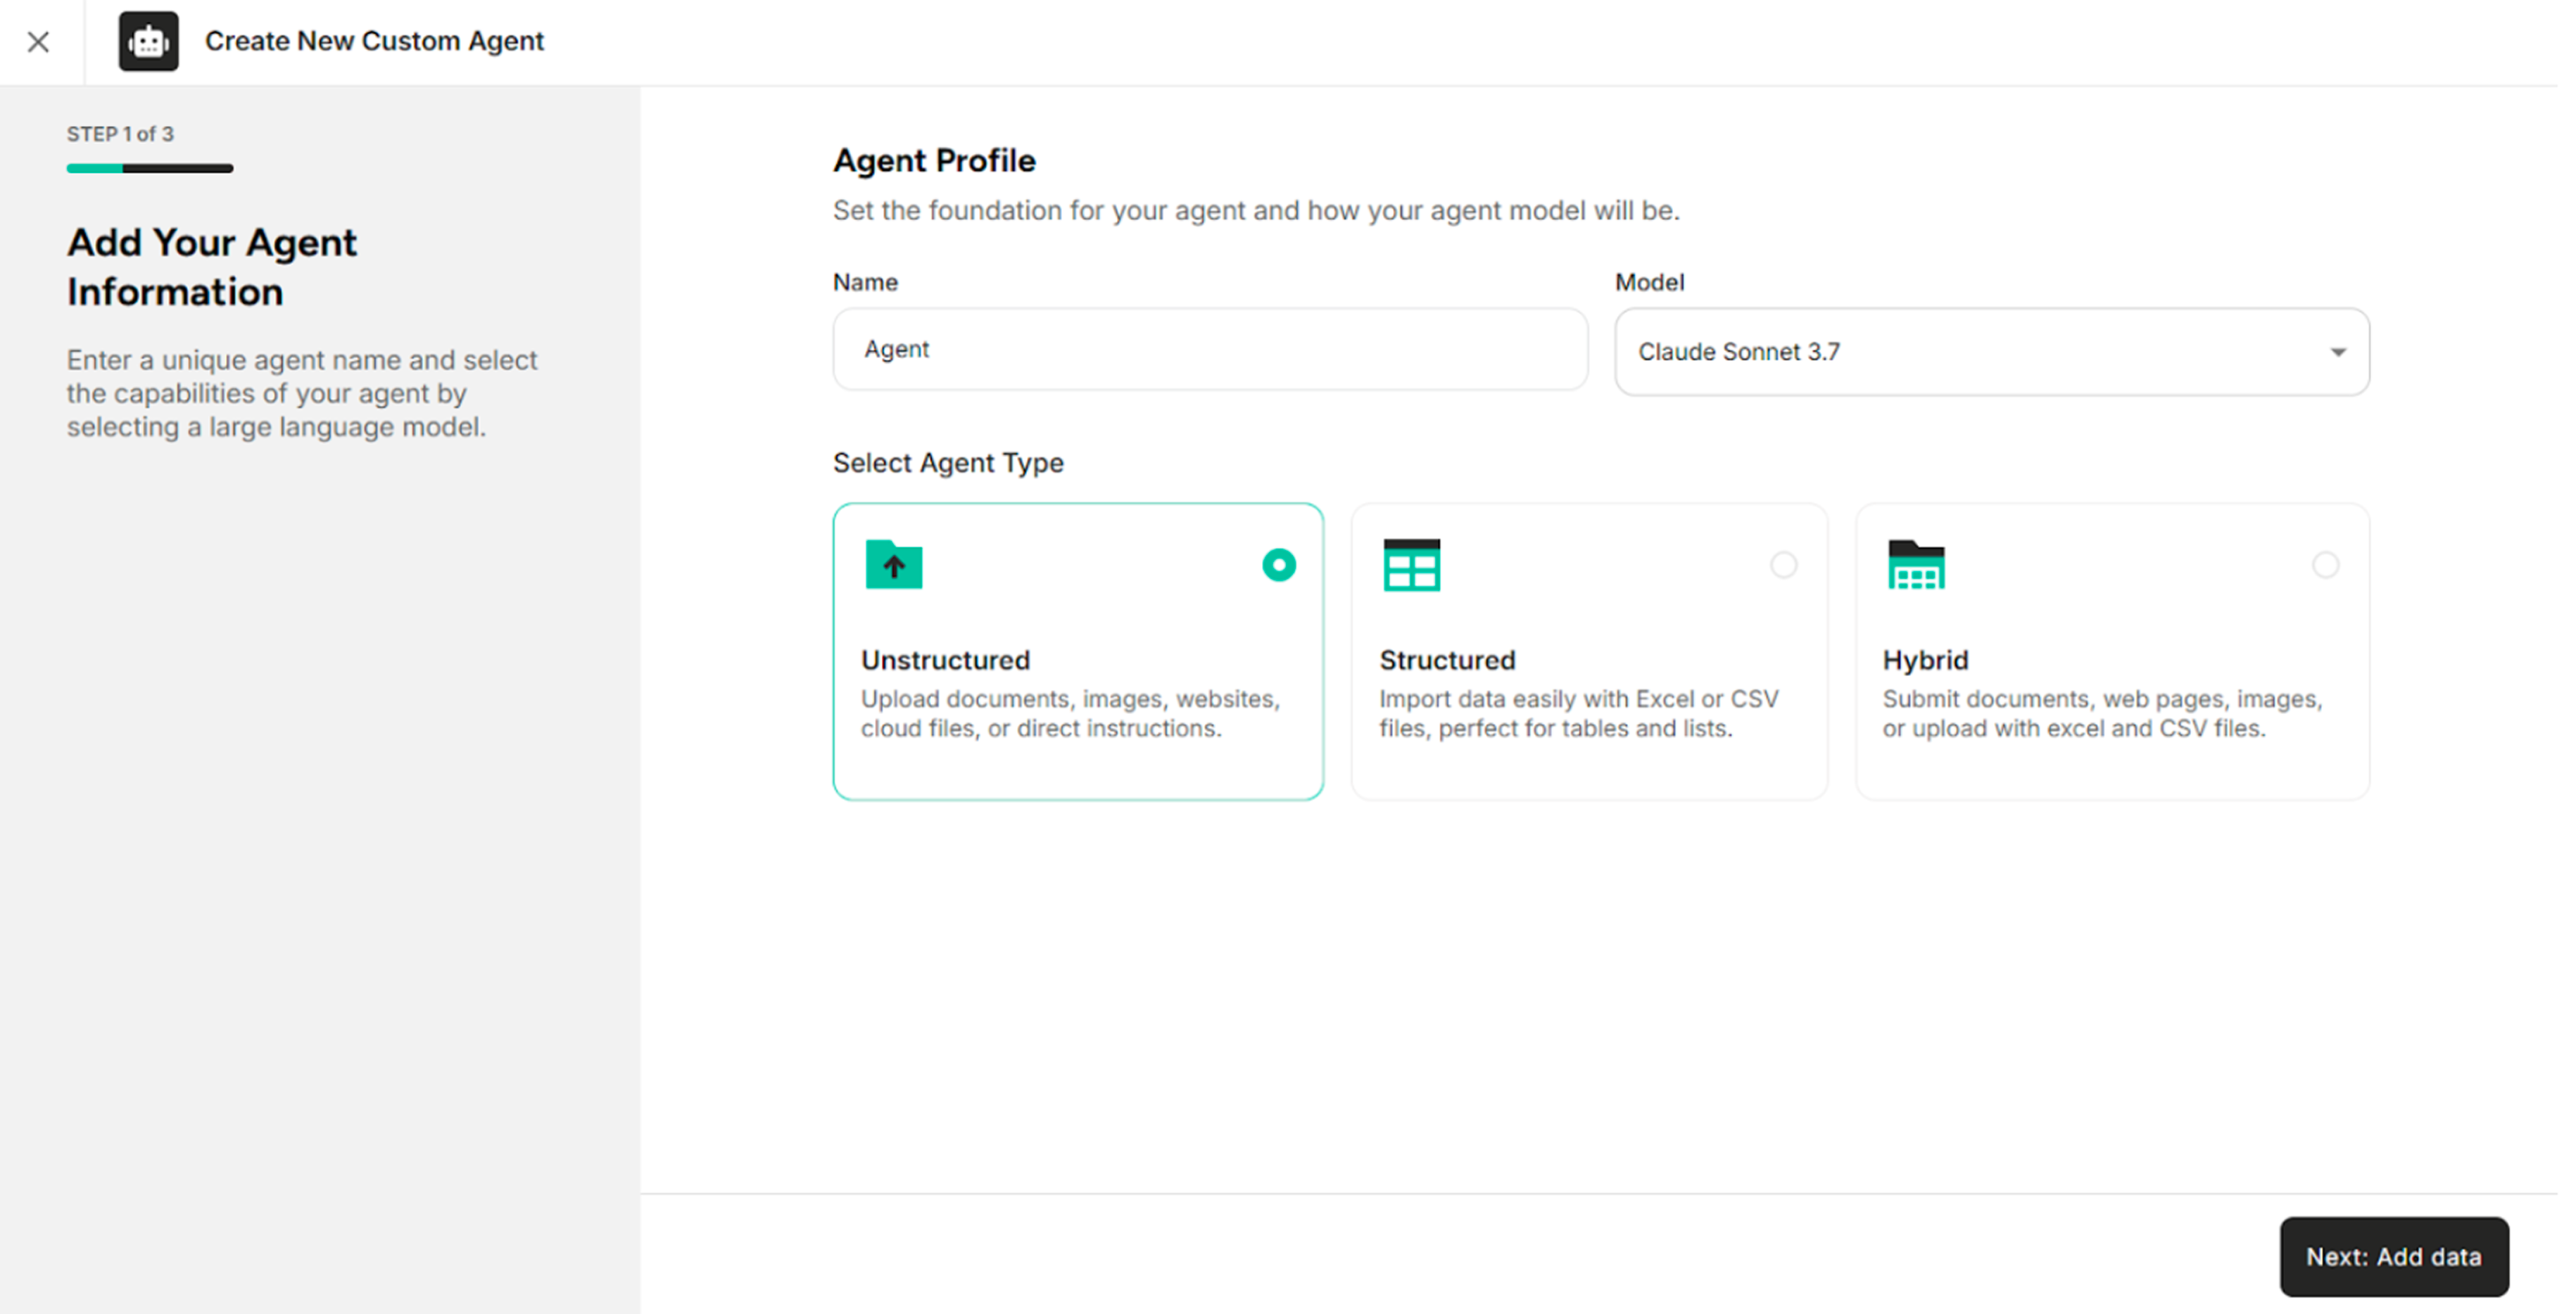Choose the Structured agent type title
This screenshot has height=1314, width=2576.
1447,660
